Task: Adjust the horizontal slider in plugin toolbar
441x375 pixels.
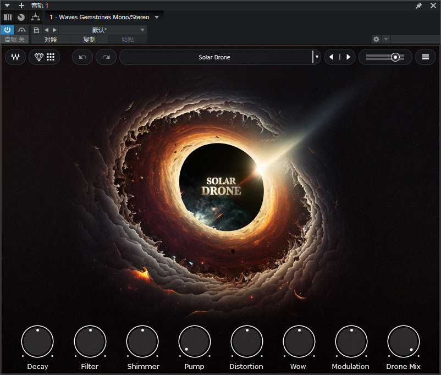Action: click(x=385, y=57)
